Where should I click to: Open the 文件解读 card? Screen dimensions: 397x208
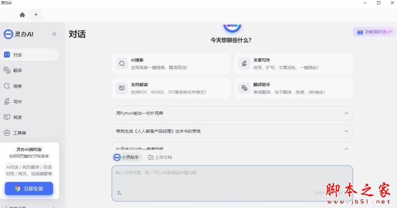[171, 88]
